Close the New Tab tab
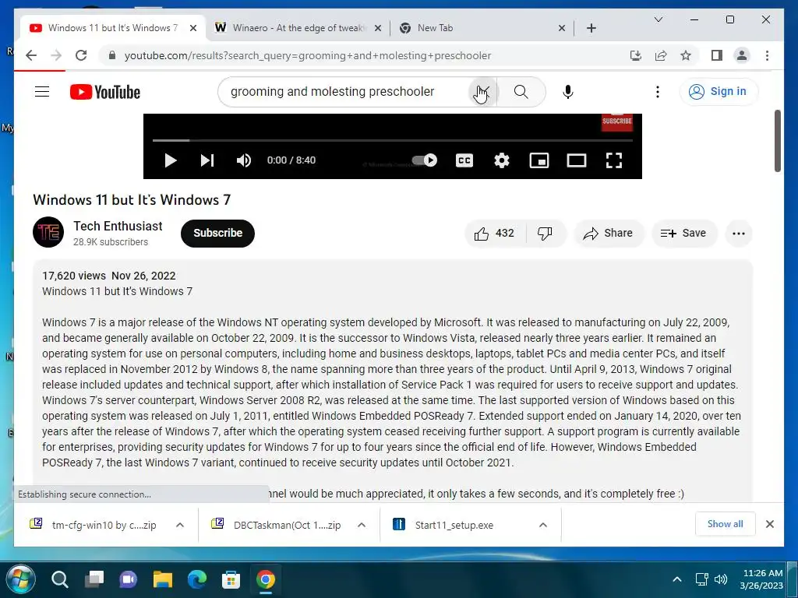 [x=561, y=28]
